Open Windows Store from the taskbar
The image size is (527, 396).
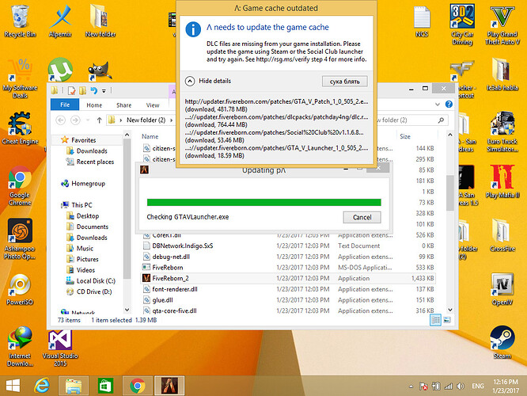pyautogui.click(x=105, y=386)
